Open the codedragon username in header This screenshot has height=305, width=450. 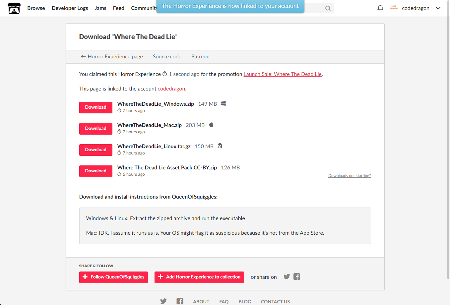tap(416, 8)
